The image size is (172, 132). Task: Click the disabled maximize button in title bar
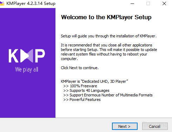[148, 3]
